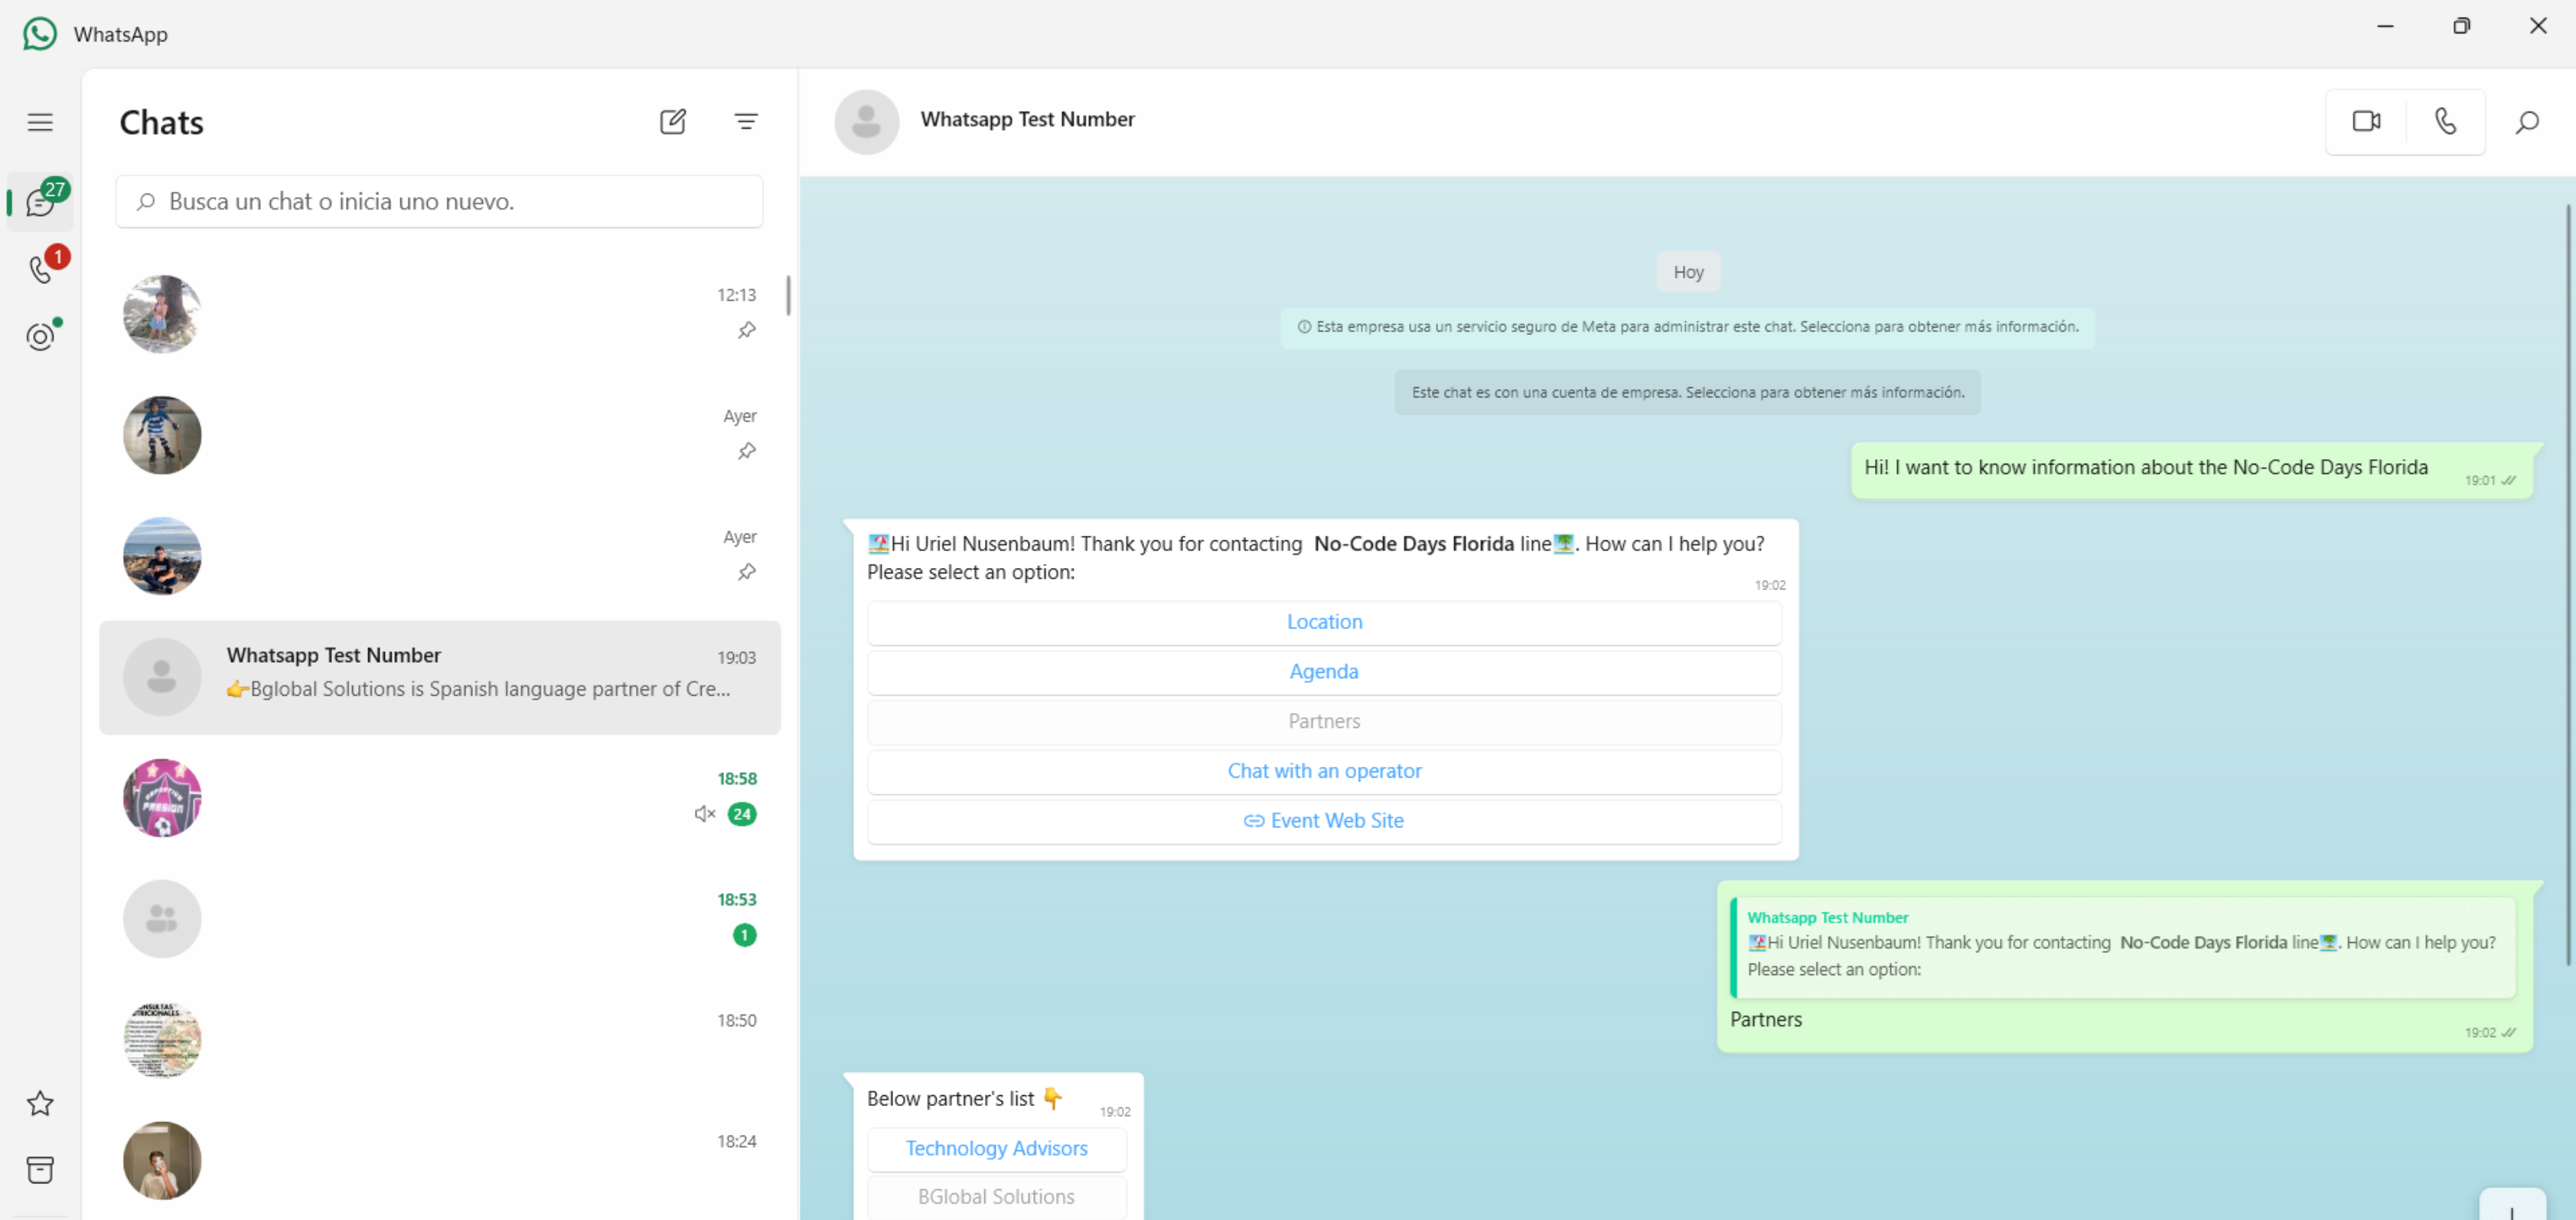Start a video call
The image size is (2576, 1220).
(x=2366, y=121)
